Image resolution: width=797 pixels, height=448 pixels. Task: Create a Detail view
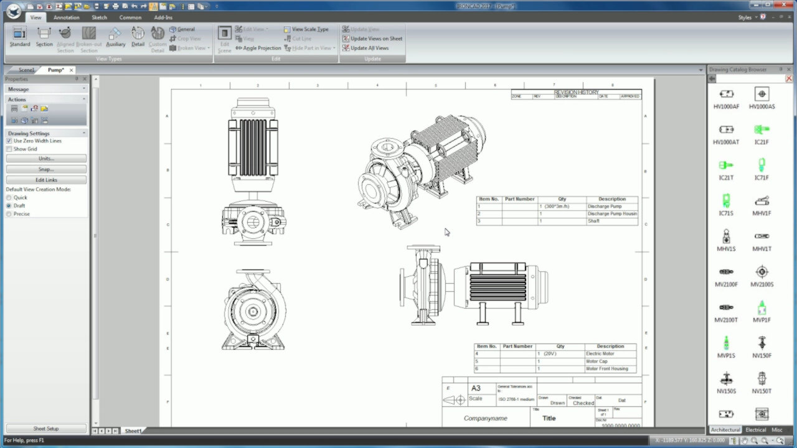point(138,37)
